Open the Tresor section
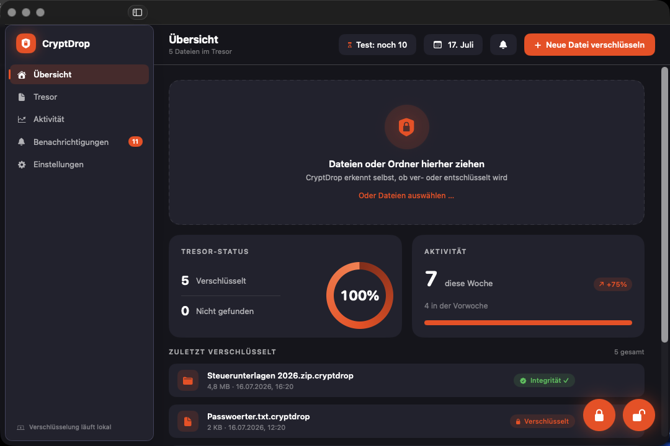Image resolution: width=670 pixels, height=446 pixels. point(79,97)
